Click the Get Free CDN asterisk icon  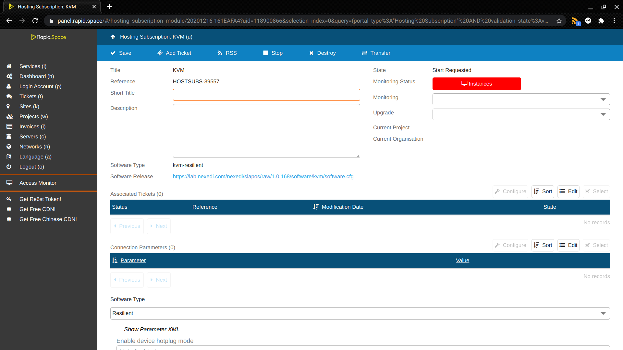9,209
